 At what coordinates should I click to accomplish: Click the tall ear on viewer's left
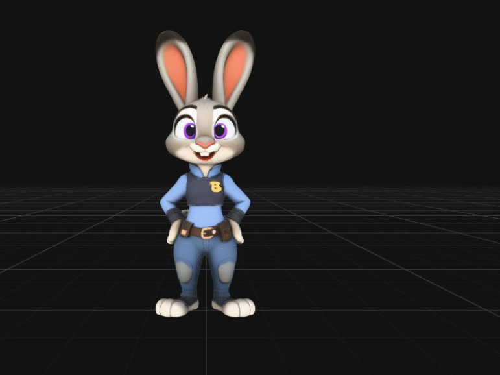click(x=176, y=69)
